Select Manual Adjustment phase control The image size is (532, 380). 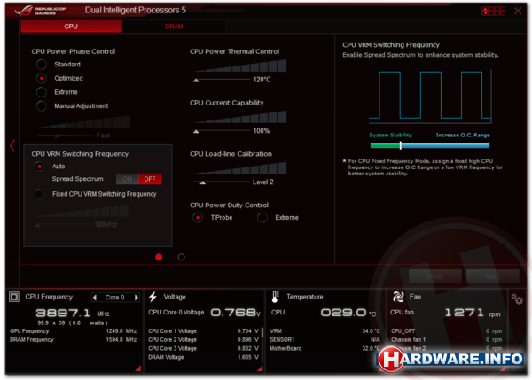click(x=42, y=105)
